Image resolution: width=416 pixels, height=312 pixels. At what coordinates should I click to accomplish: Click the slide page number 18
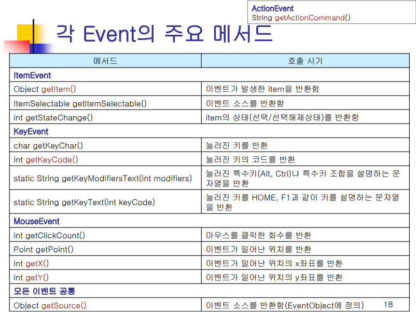388,304
